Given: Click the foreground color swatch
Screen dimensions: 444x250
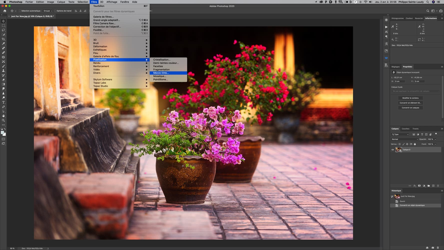Looking at the screenshot, I should coord(2,132).
